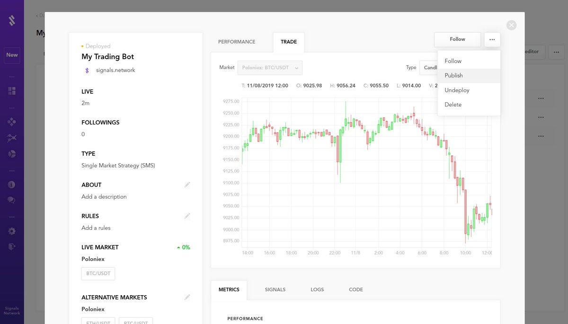Open the METRICS tab

[229, 289]
